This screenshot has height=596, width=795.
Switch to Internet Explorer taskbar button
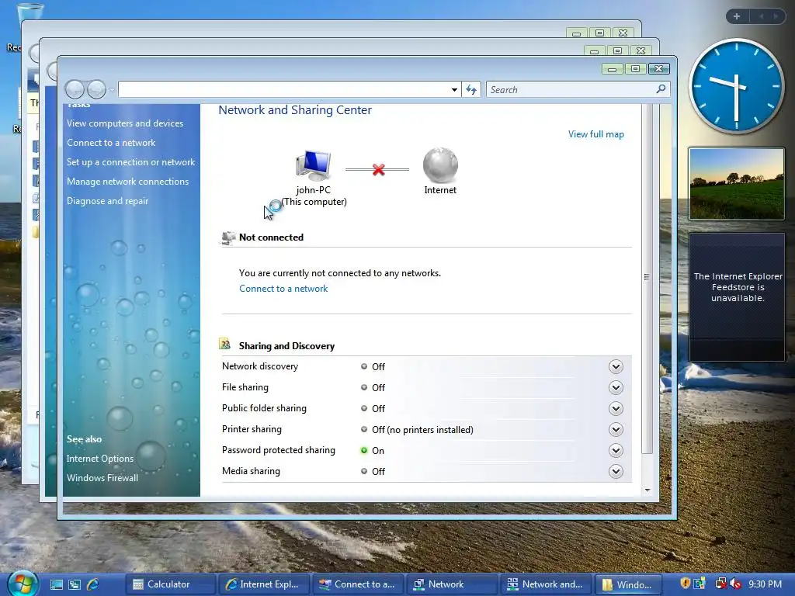coord(264,584)
